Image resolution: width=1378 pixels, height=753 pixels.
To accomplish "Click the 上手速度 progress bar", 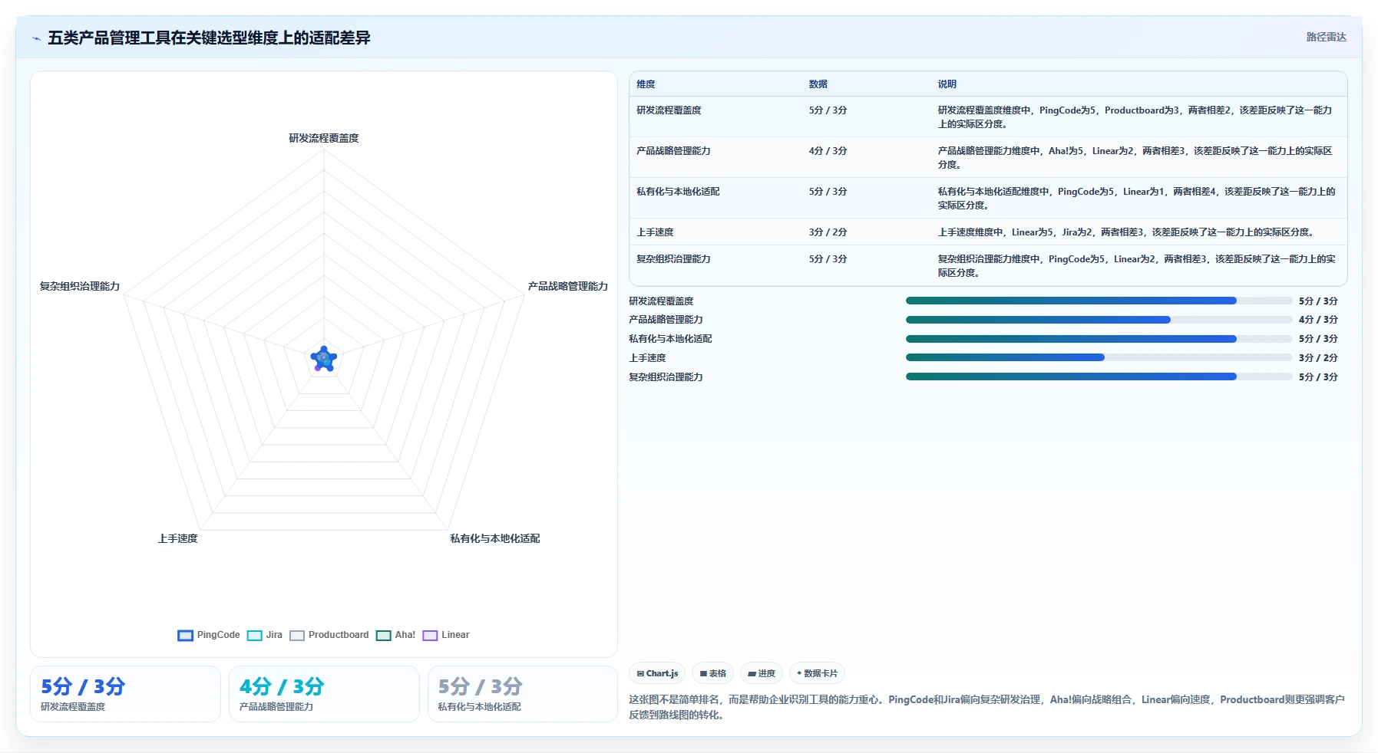I will [1099, 357].
